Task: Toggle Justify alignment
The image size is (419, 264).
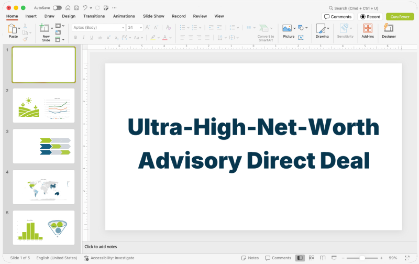Action: pos(207,37)
